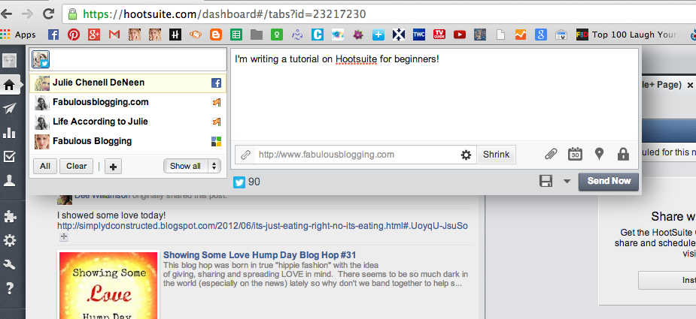Go back in browser history

pos(7,14)
